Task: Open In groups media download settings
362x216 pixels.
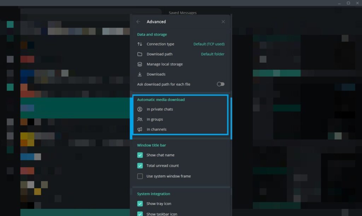Action: [x=155, y=119]
